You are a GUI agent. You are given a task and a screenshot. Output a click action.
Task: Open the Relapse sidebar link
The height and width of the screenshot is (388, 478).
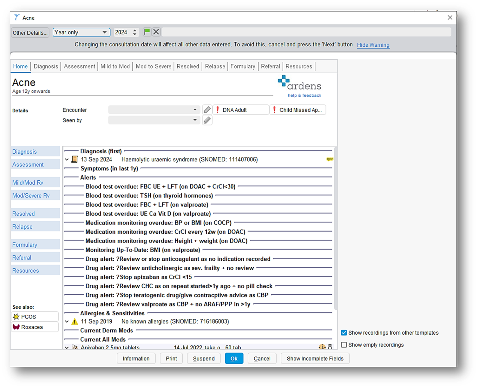click(x=35, y=227)
